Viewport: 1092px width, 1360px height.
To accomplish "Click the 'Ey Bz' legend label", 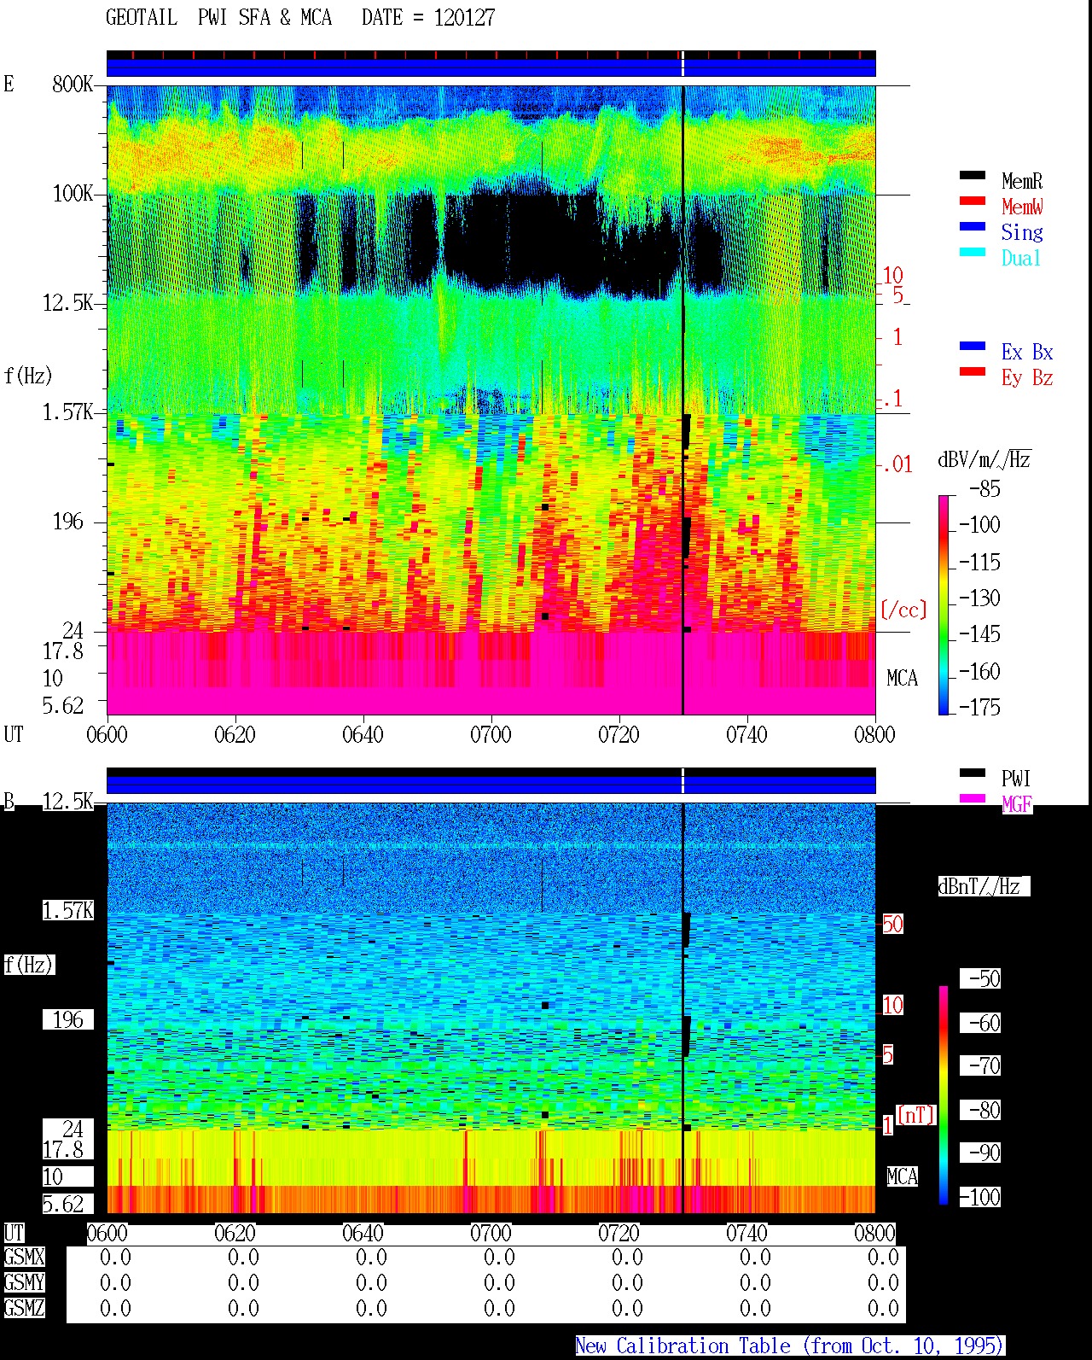I will click(1027, 377).
